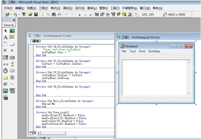Click the Undo arrow icon

(66, 14)
